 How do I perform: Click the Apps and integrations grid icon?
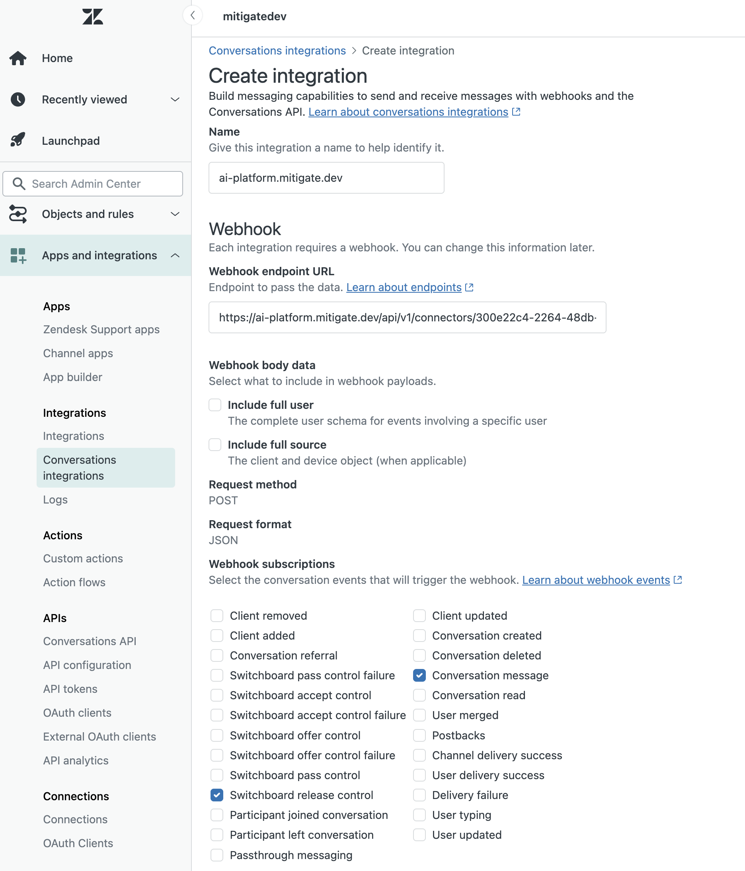tap(17, 255)
